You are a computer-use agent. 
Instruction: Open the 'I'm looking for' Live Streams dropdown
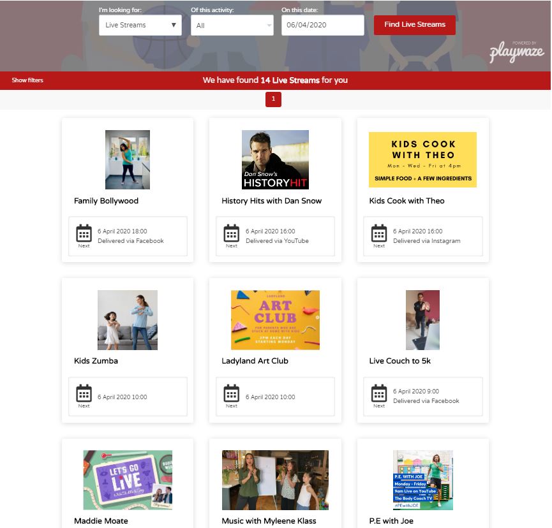click(x=140, y=25)
